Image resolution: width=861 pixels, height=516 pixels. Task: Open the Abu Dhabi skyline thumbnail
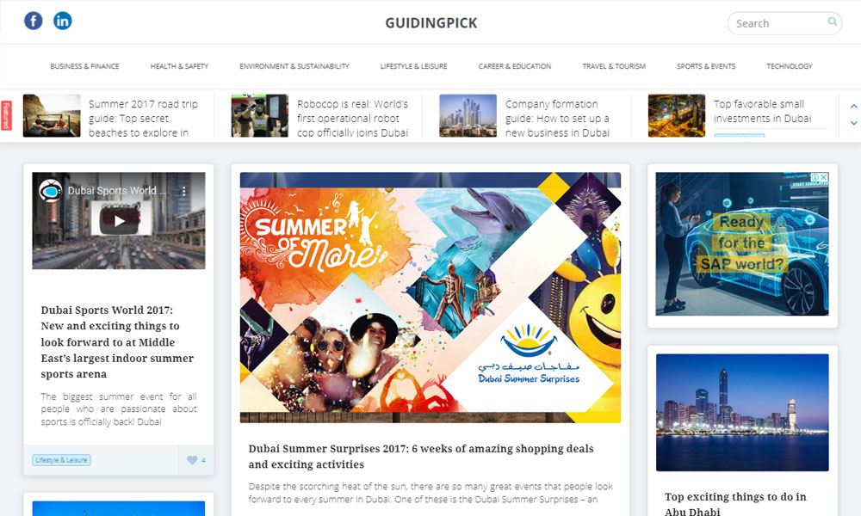pyautogui.click(x=742, y=412)
